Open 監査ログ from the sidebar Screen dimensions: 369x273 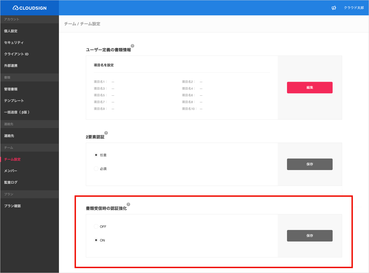(11, 182)
